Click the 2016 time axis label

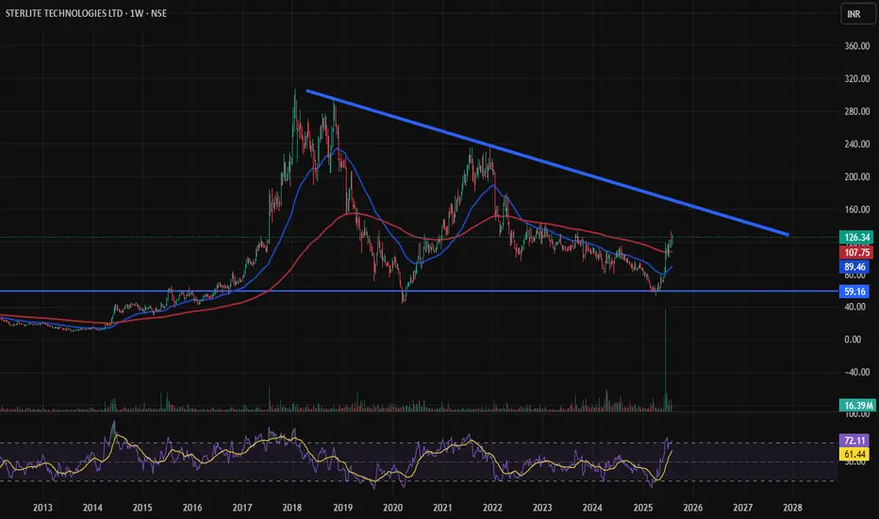tap(192, 508)
